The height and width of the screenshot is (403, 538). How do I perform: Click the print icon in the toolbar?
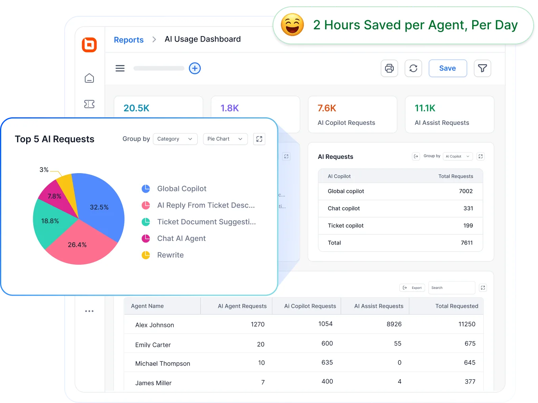click(x=389, y=68)
